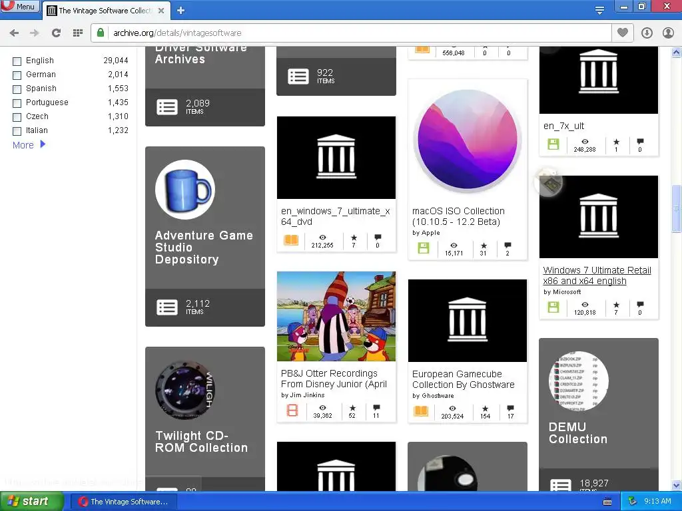This screenshot has height=511, width=682.
Task: Click macOS Monterey circular thumbnail
Action: tap(468, 140)
